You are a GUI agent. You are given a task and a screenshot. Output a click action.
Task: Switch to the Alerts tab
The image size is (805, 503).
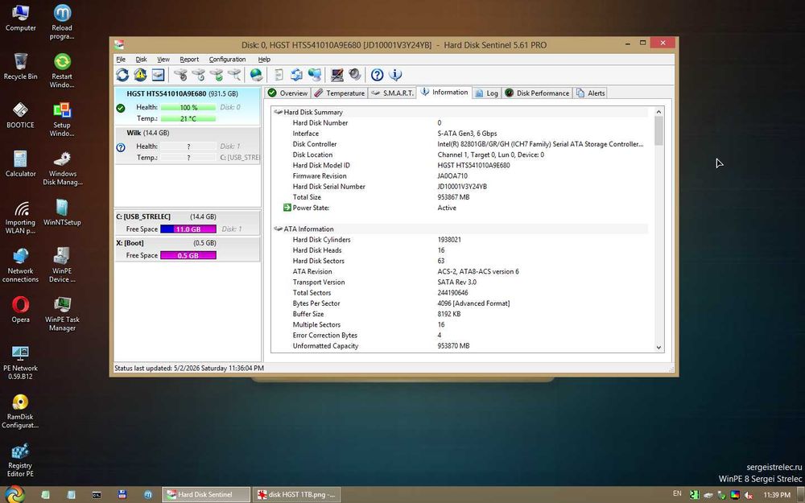[590, 93]
